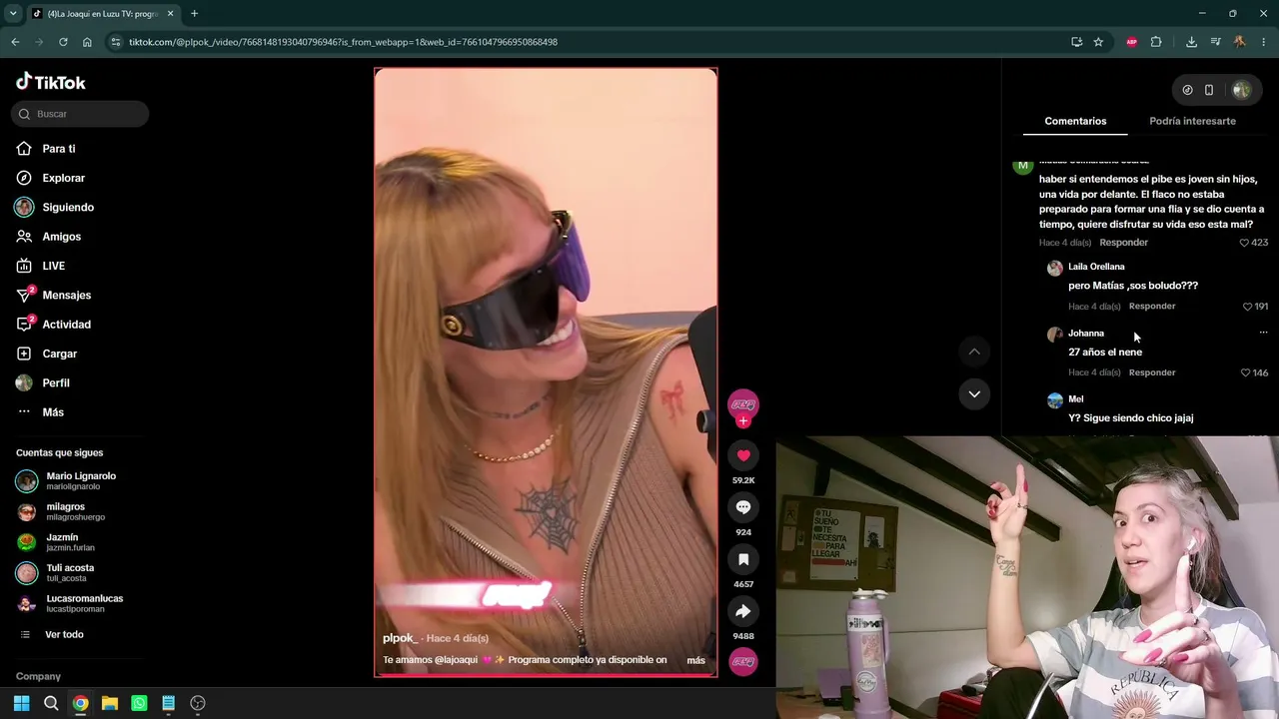Focus the Buscar search field

80,114
